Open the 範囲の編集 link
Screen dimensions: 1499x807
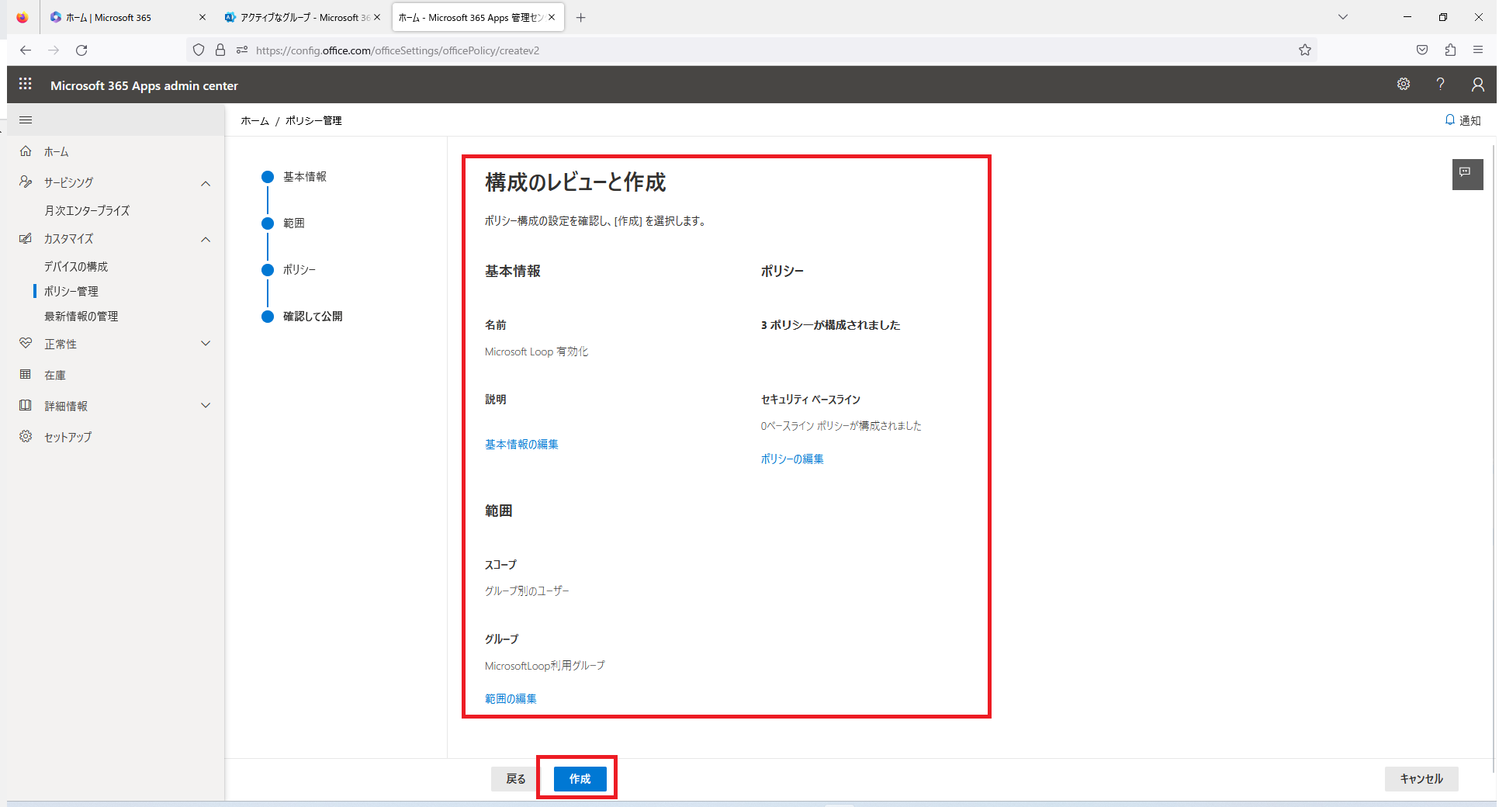(511, 698)
